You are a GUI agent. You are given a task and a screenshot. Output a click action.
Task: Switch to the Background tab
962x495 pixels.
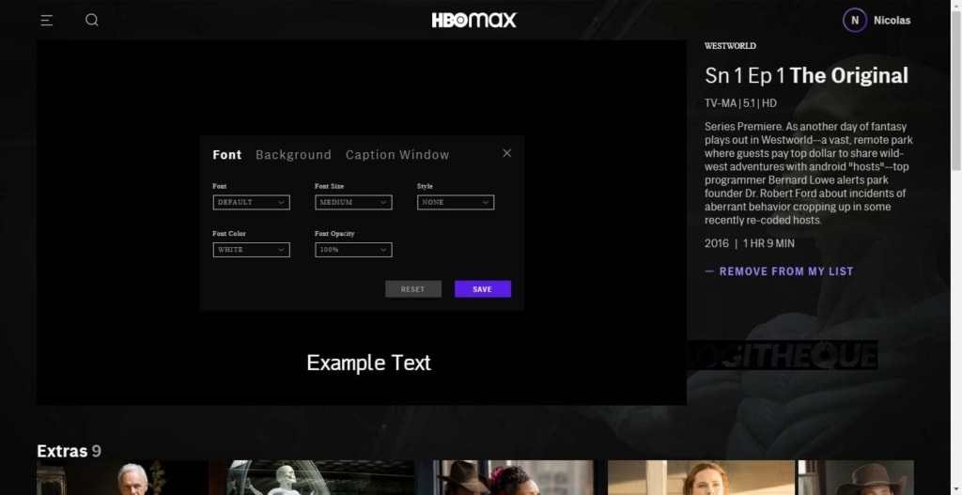point(293,155)
